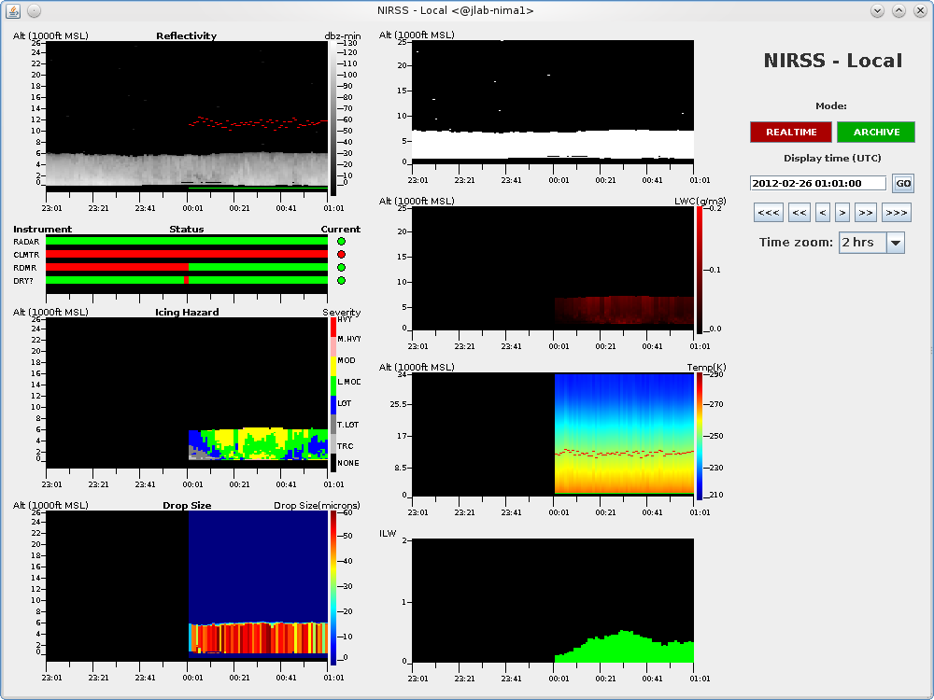934x700 pixels.
Task: Click the Drop Size microns color bar
Action: [x=333, y=588]
